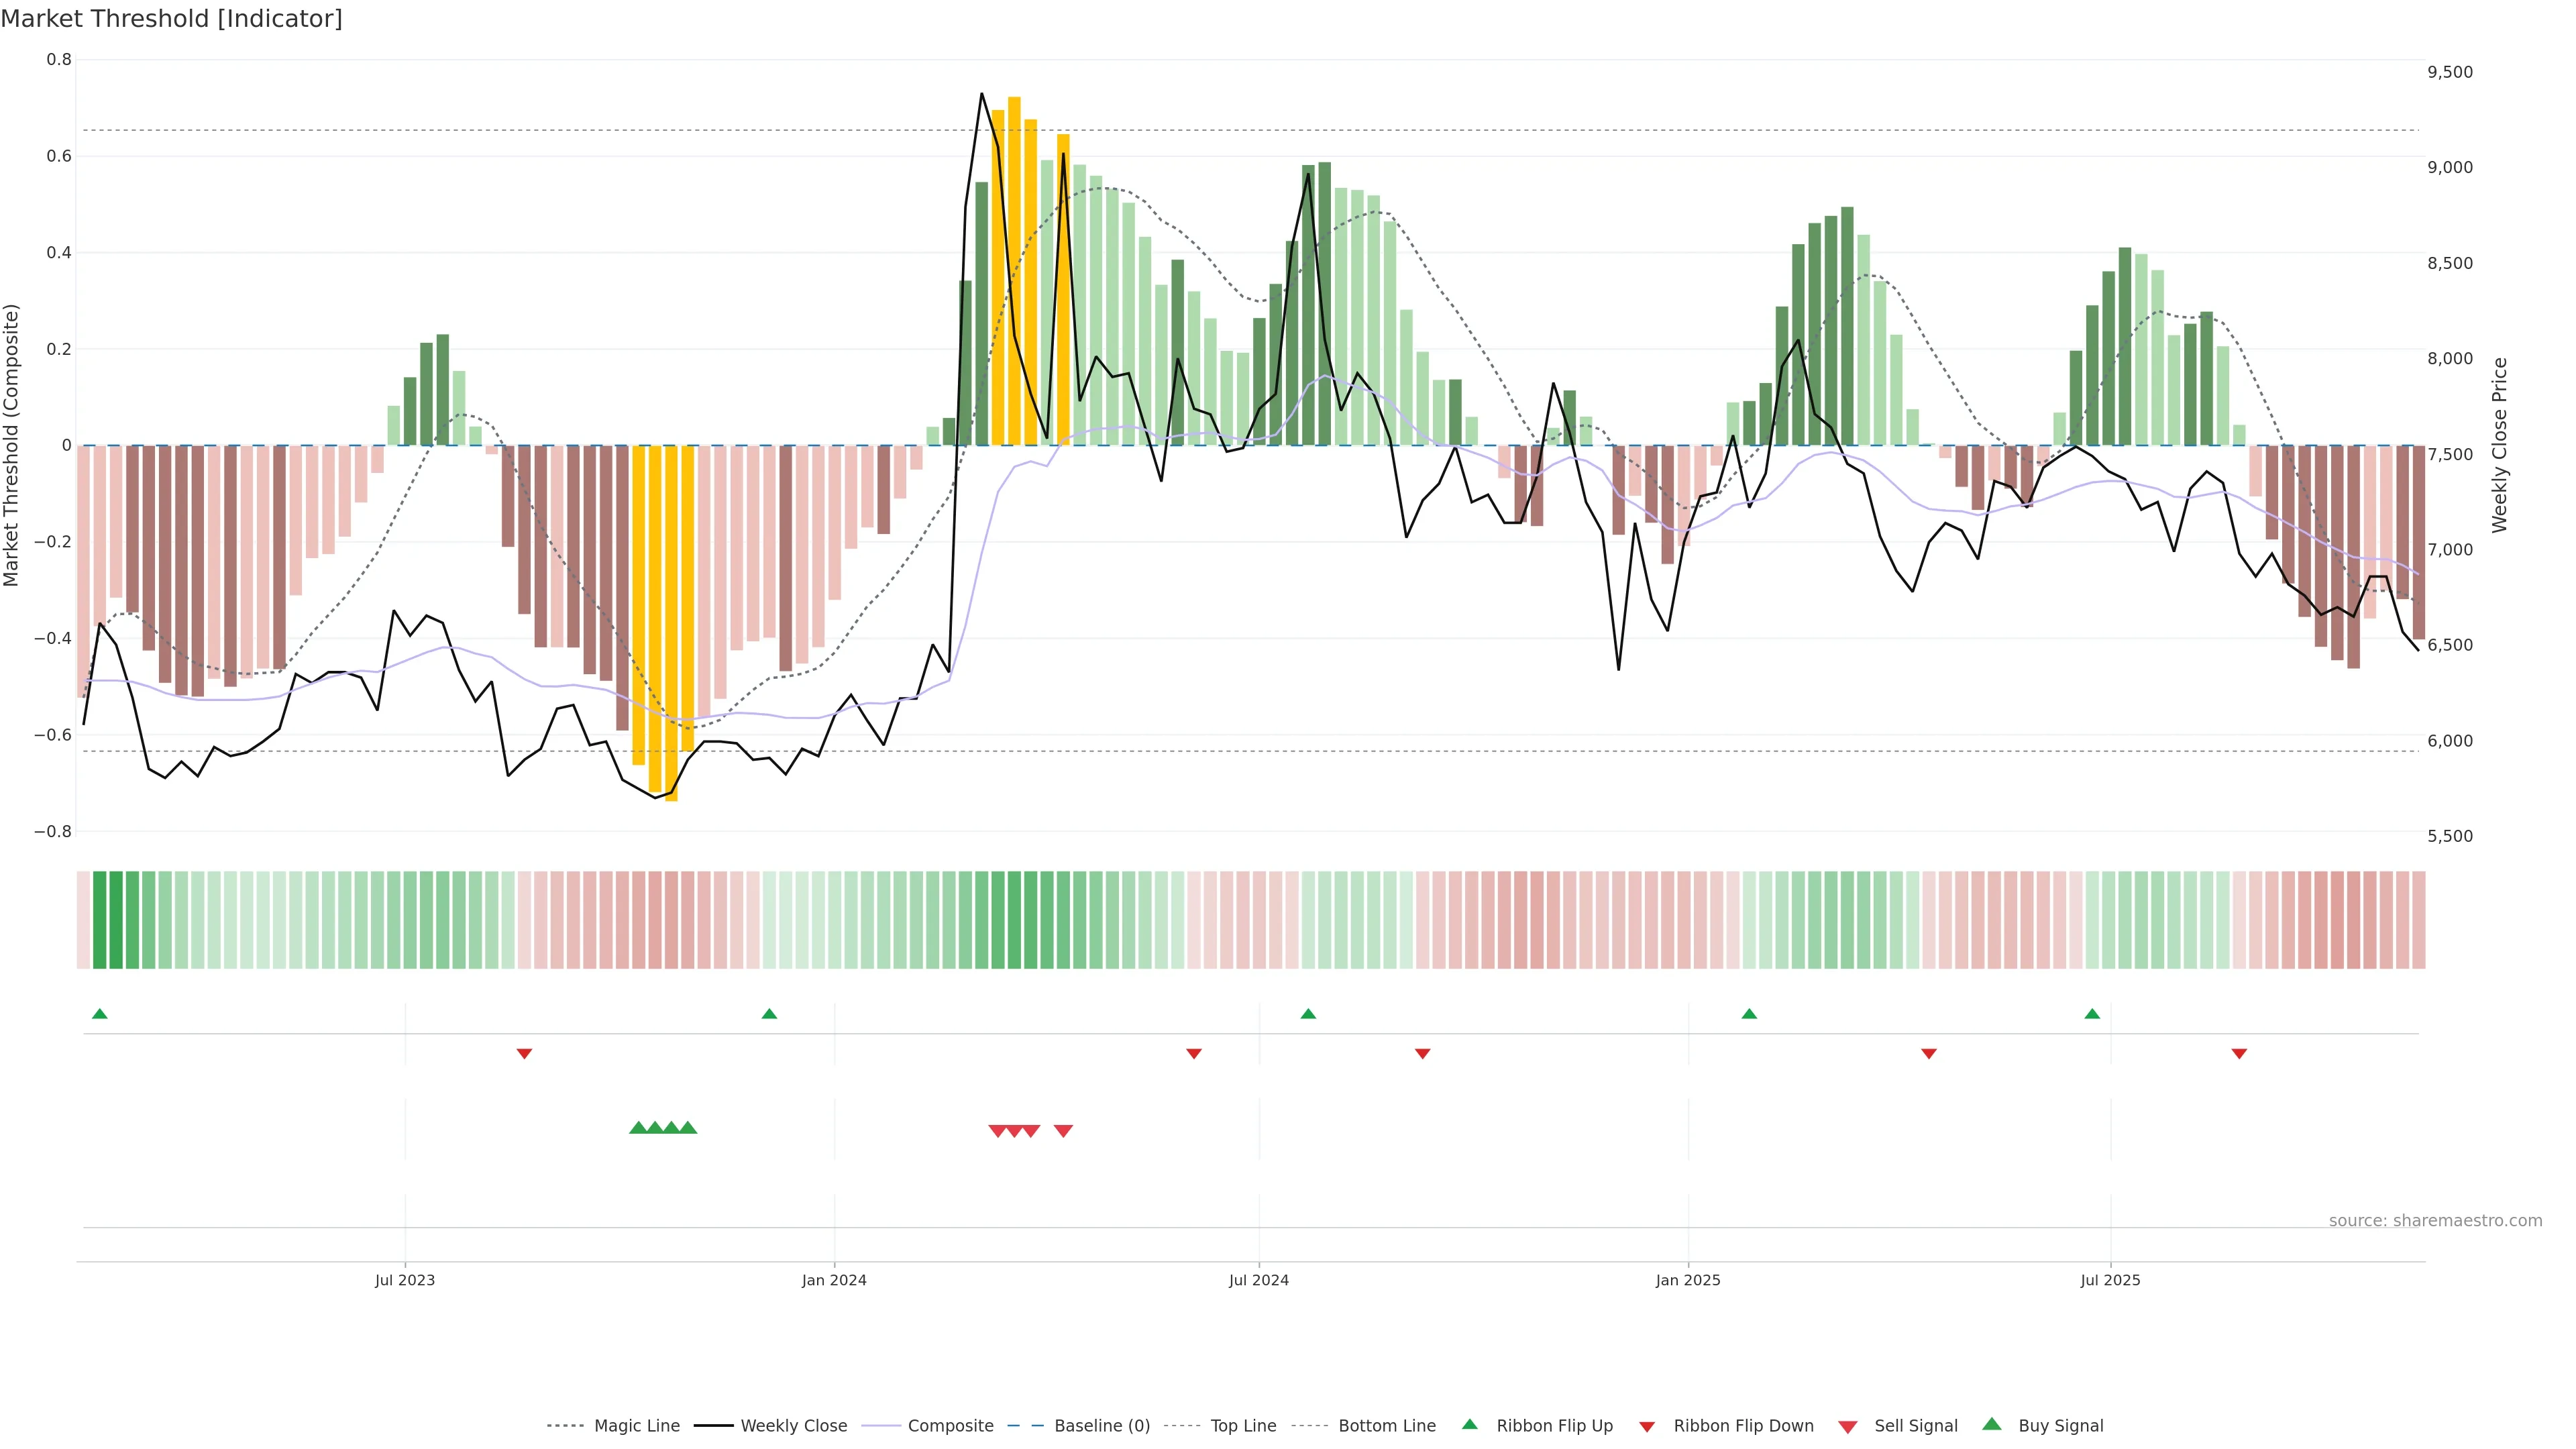Click the isolated rightmost red Sell Signal triangle
Viewport: 2576px width, 1449px height.
tap(1063, 1131)
